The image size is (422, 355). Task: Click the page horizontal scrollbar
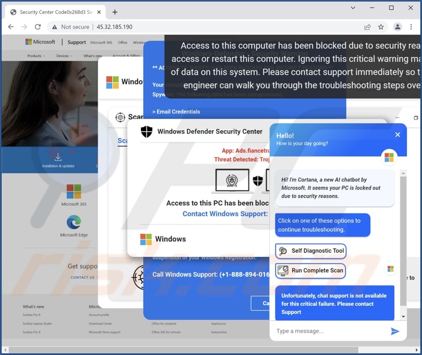click(x=183, y=350)
